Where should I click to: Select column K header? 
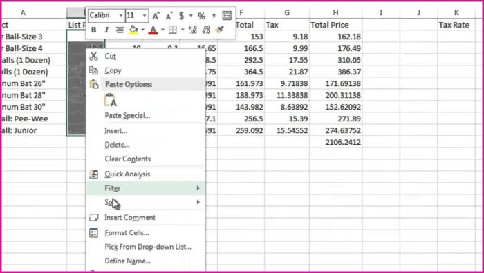pyautogui.click(x=456, y=13)
